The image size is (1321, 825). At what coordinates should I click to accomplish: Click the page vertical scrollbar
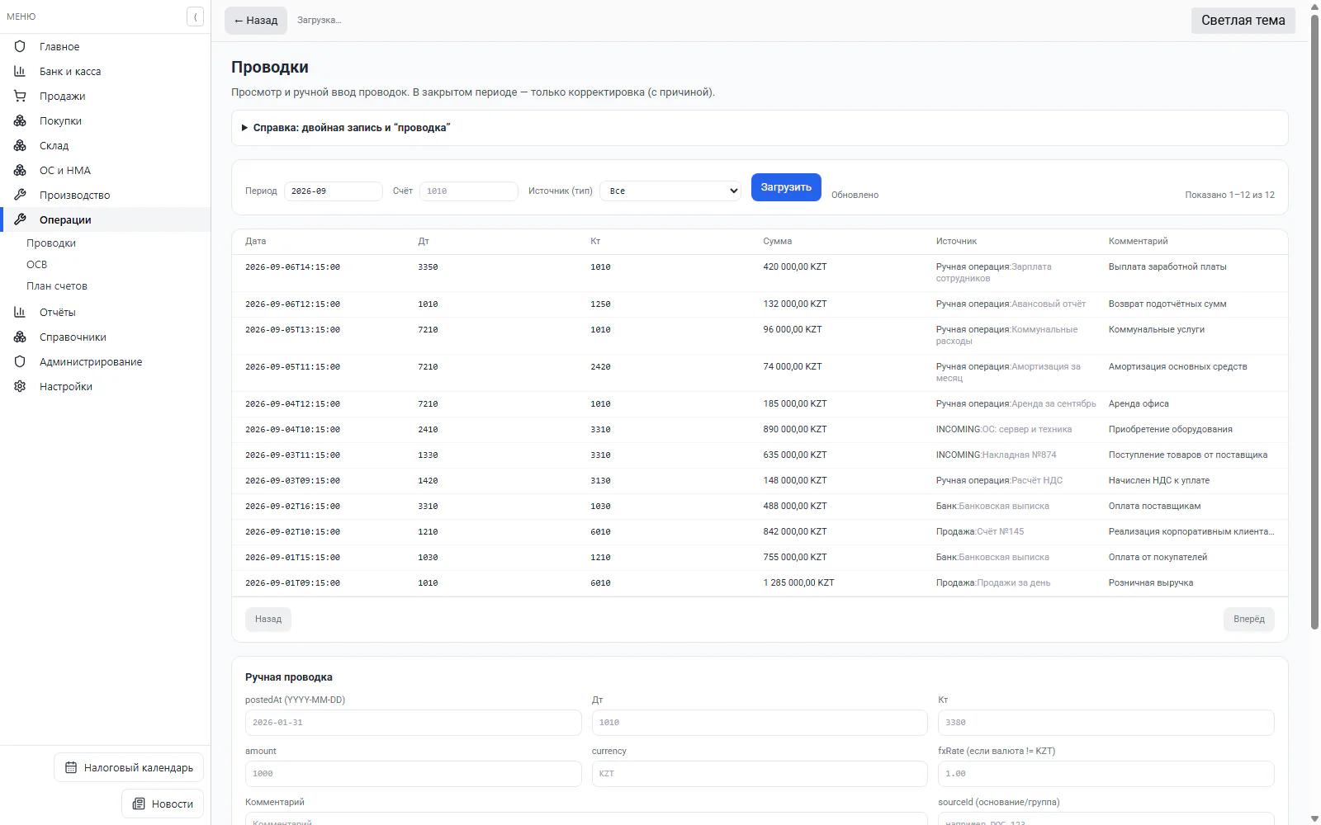point(1314,322)
